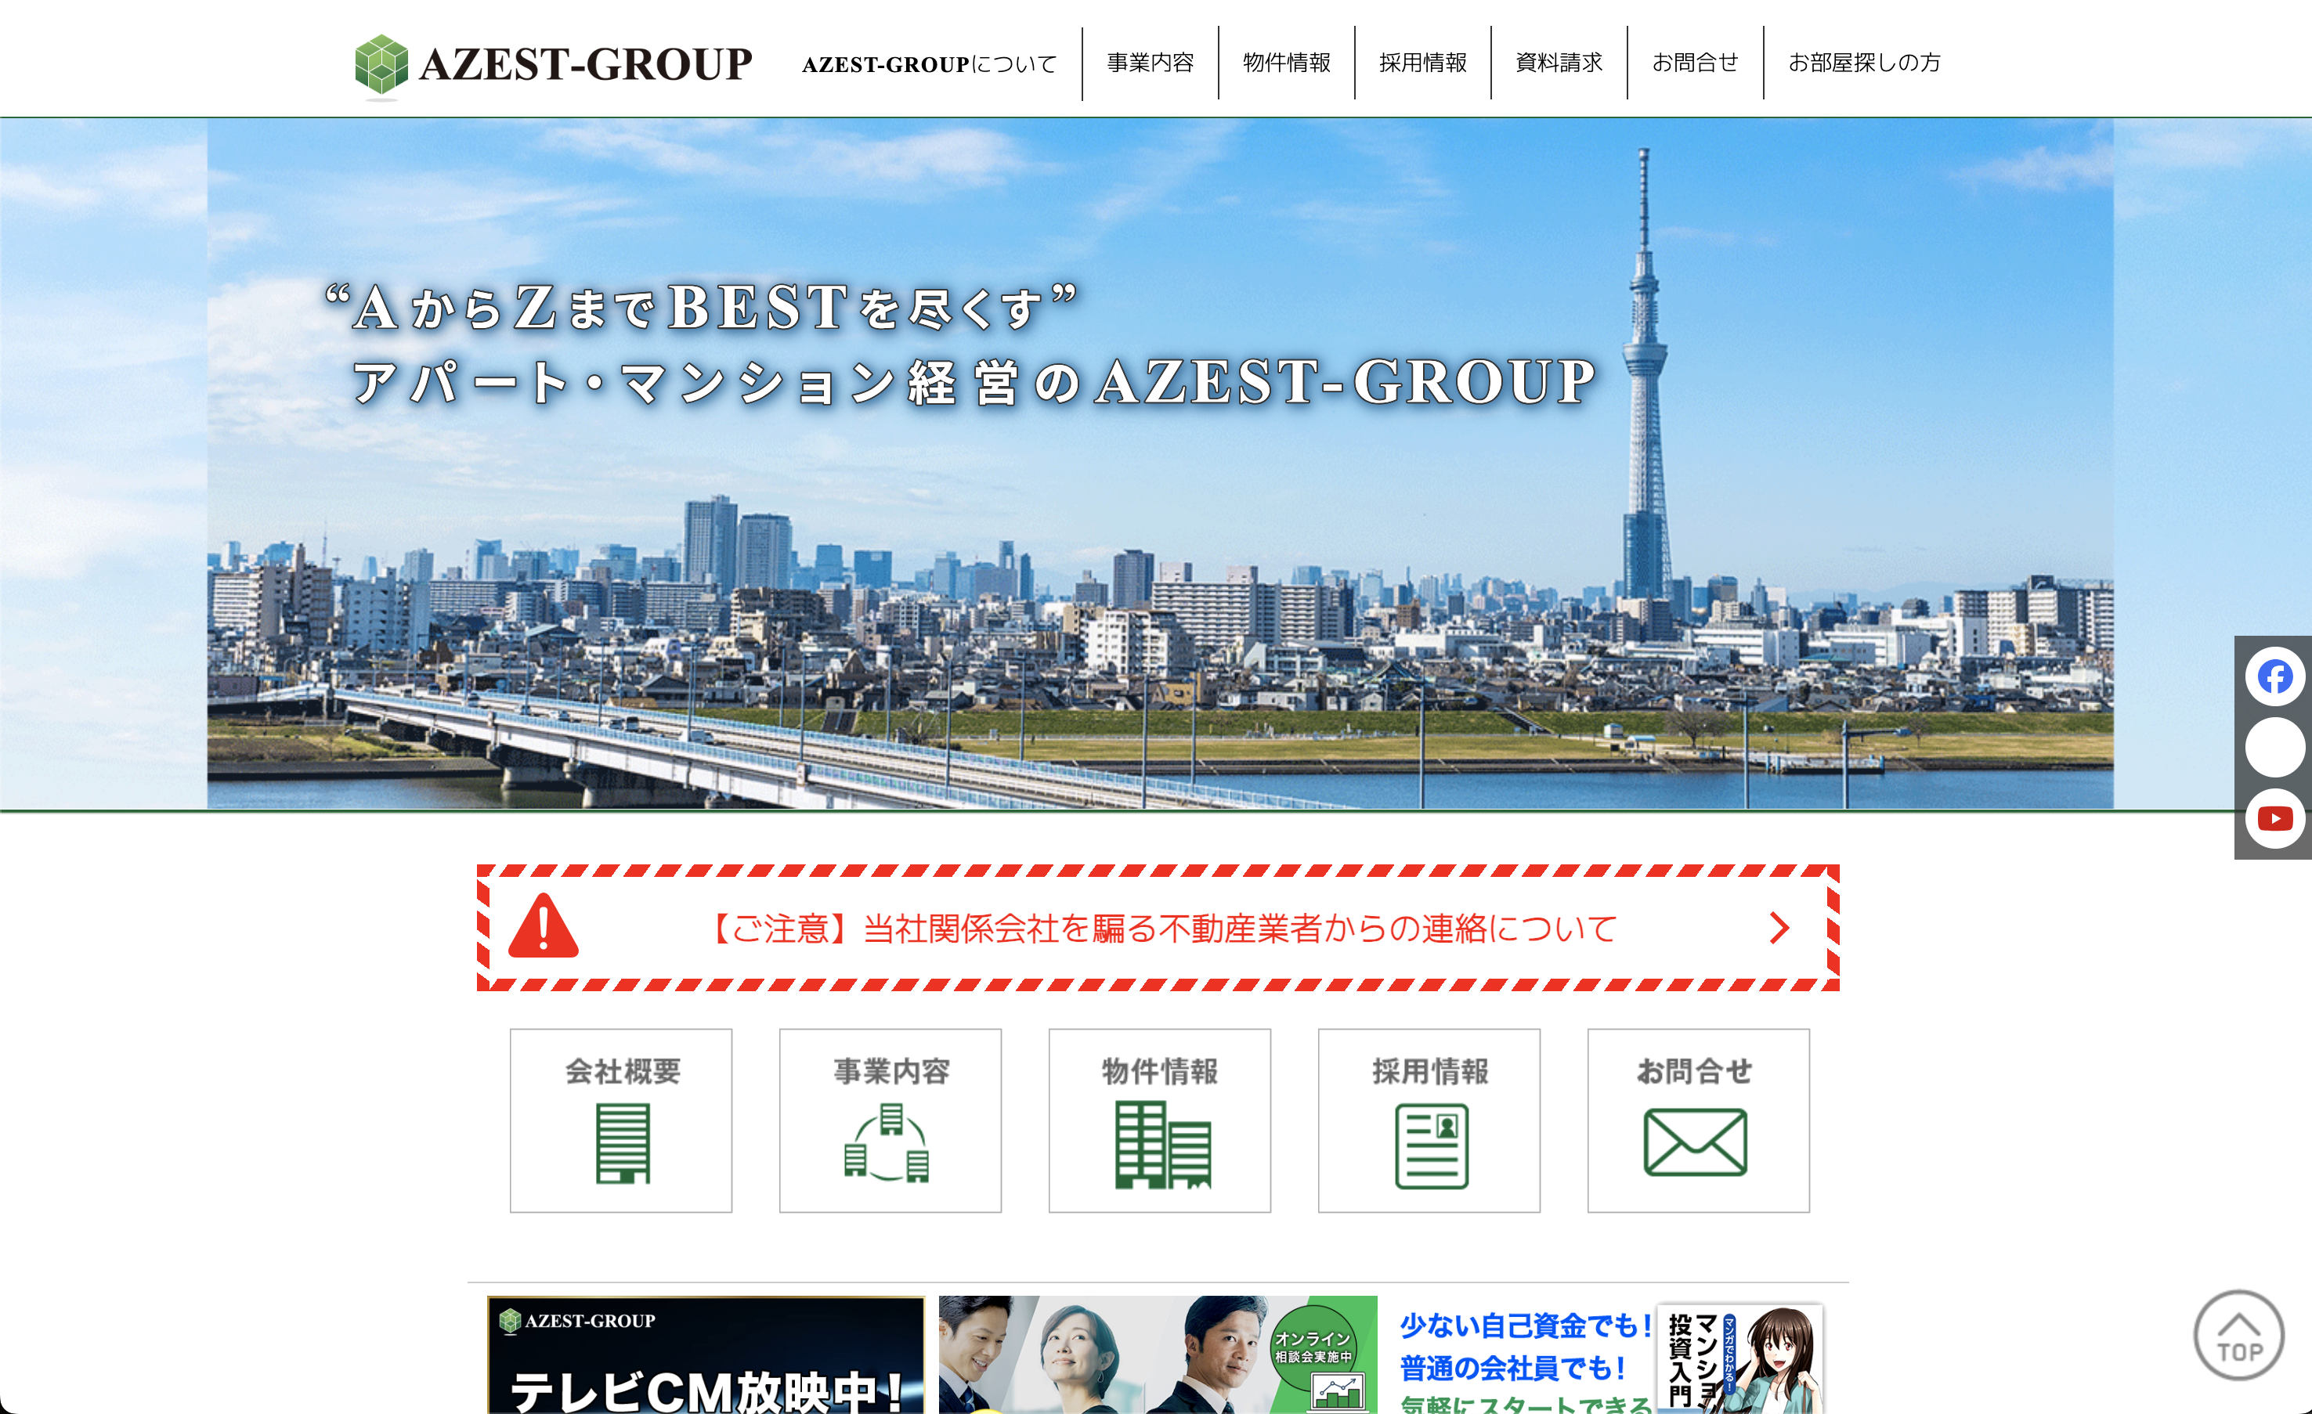
Task: Open 会社概要 building icon tile
Action: (x=621, y=1120)
